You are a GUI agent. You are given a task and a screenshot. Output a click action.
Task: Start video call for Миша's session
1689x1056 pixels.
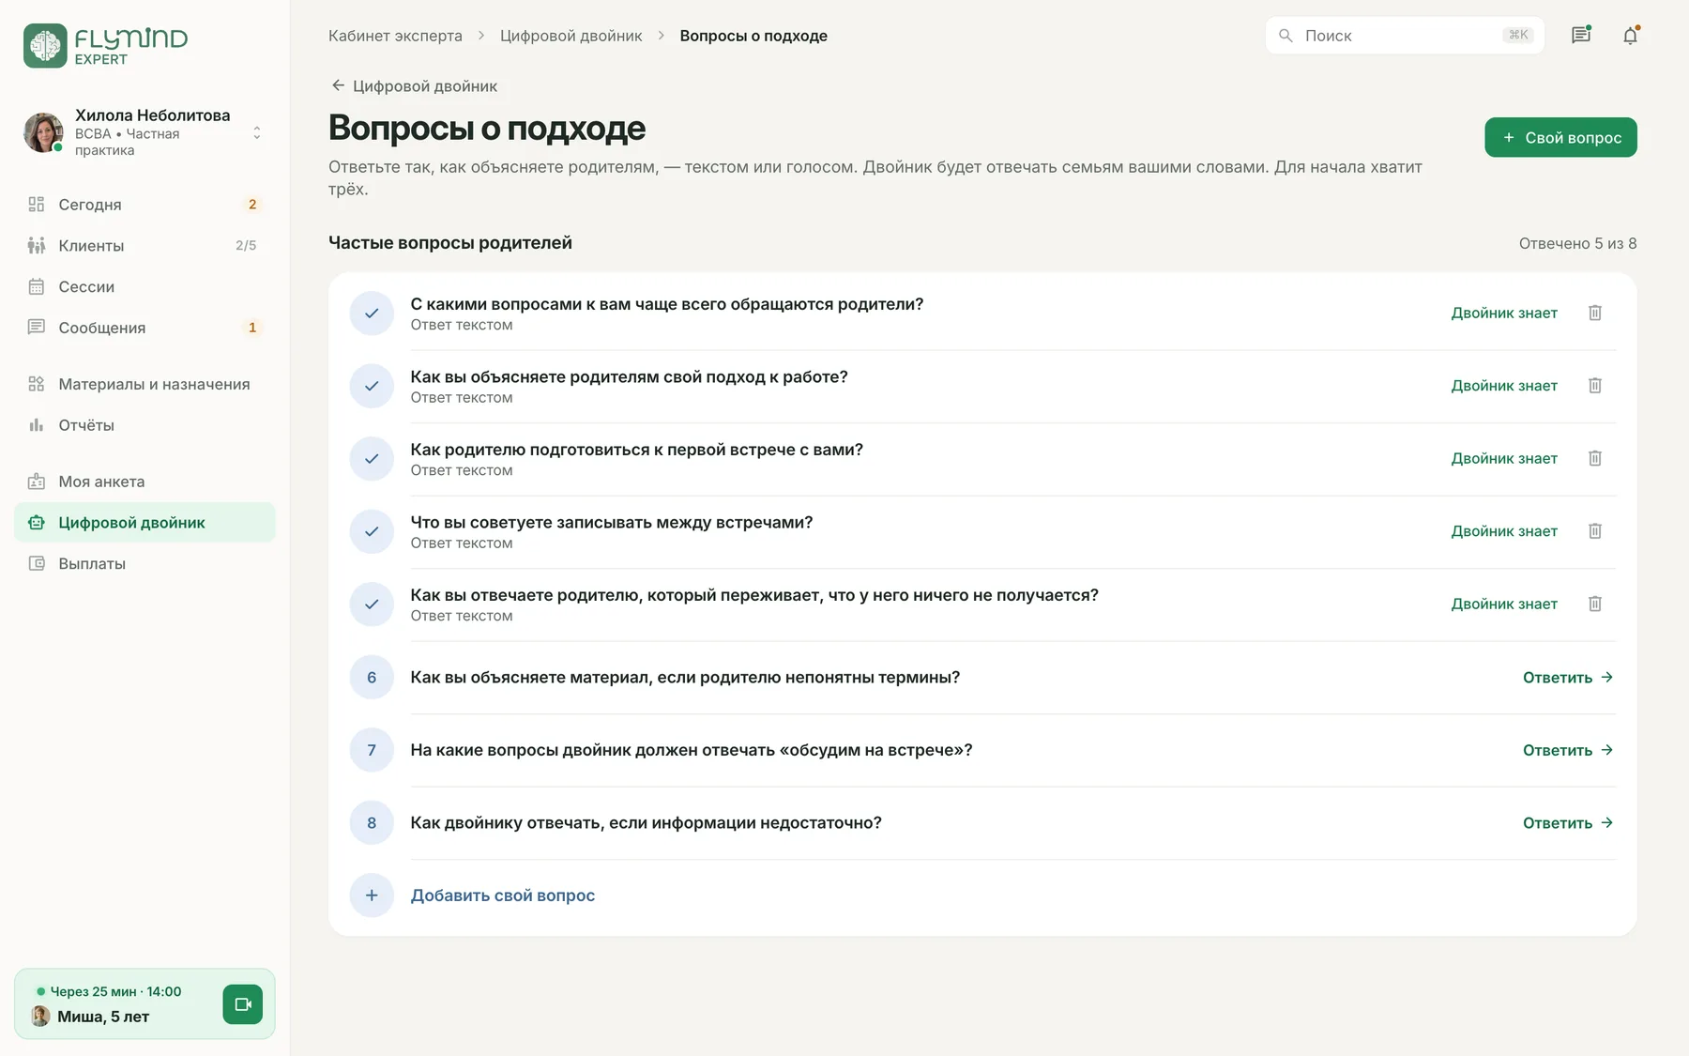click(243, 1004)
